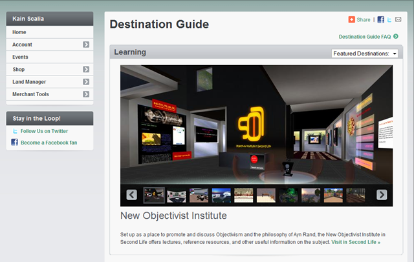Click the Kain Scalia sidebar header
This screenshot has height=262, width=414.
click(x=50, y=19)
